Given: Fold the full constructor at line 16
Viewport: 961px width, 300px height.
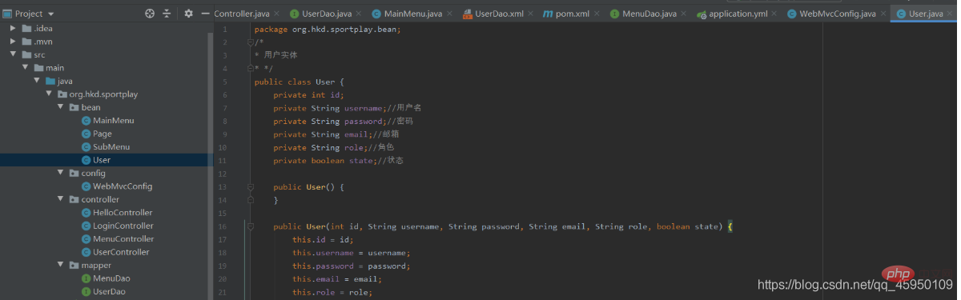Looking at the screenshot, I should (x=250, y=226).
